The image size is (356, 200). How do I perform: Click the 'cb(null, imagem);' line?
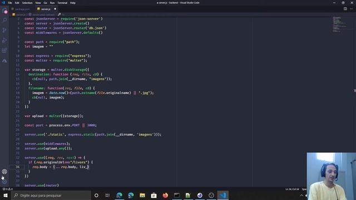[48, 97]
